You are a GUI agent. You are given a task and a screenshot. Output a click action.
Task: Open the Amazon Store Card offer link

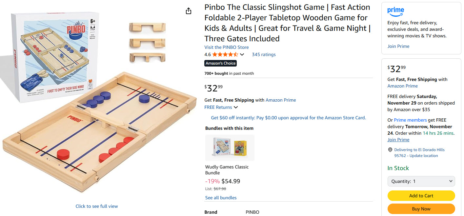pyautogui.click(x=288, y=118)
